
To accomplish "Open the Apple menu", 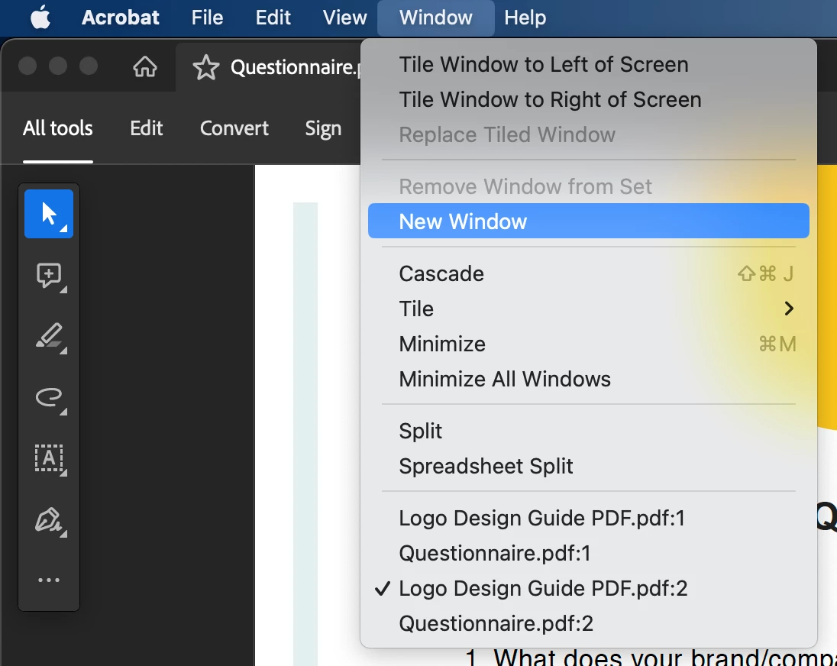I will (40, 18).
